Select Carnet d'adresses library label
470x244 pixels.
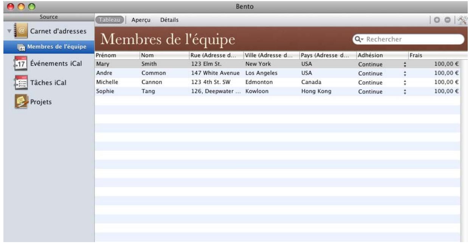point(58,31)
